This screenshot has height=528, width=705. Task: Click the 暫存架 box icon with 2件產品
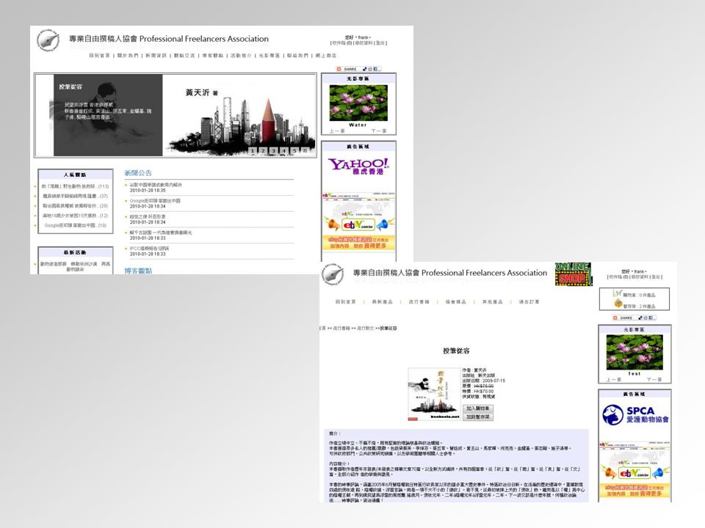coord(618,305)
